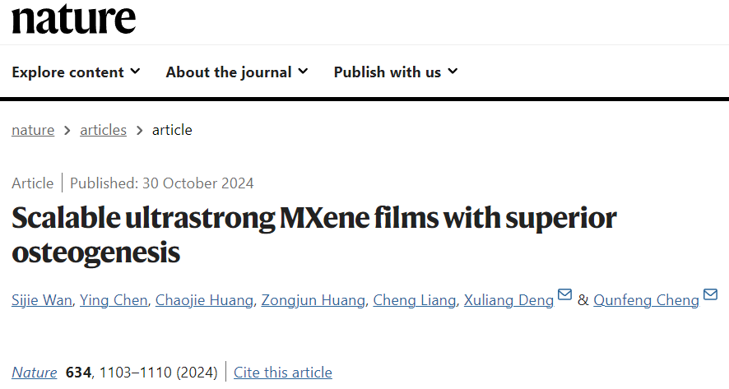Click the email envelope icon beside Xuliang Deng

pos(565,295)
